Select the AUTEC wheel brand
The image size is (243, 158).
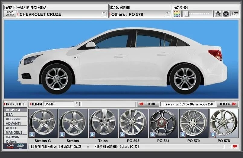[15, 128]
